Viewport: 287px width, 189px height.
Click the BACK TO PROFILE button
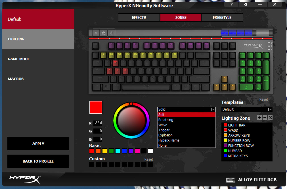38,161
